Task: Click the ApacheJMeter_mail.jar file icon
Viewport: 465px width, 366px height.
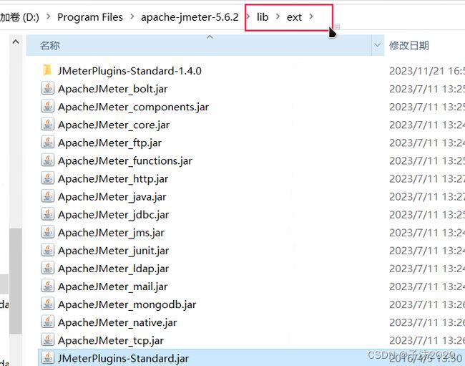Action: (x=47, y=286)
